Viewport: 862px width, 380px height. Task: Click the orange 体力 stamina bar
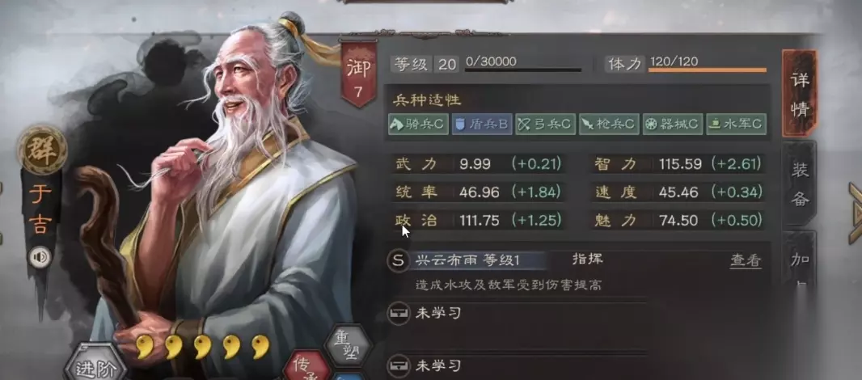708,70
